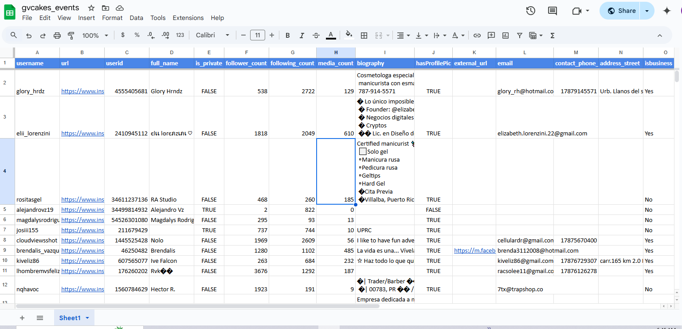The image size is (682, 329).
Task: Decrease the font size
Action: [x=243, y=35]
